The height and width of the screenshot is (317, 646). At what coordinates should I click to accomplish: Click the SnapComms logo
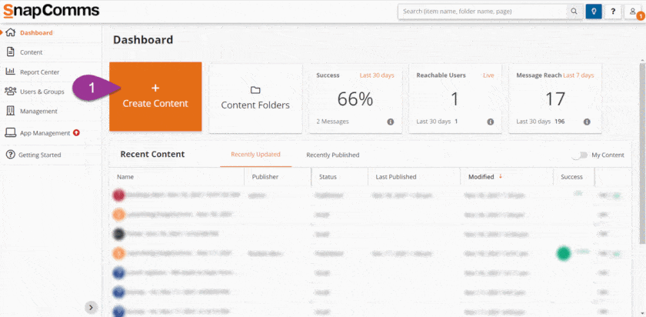pos(51,11)
